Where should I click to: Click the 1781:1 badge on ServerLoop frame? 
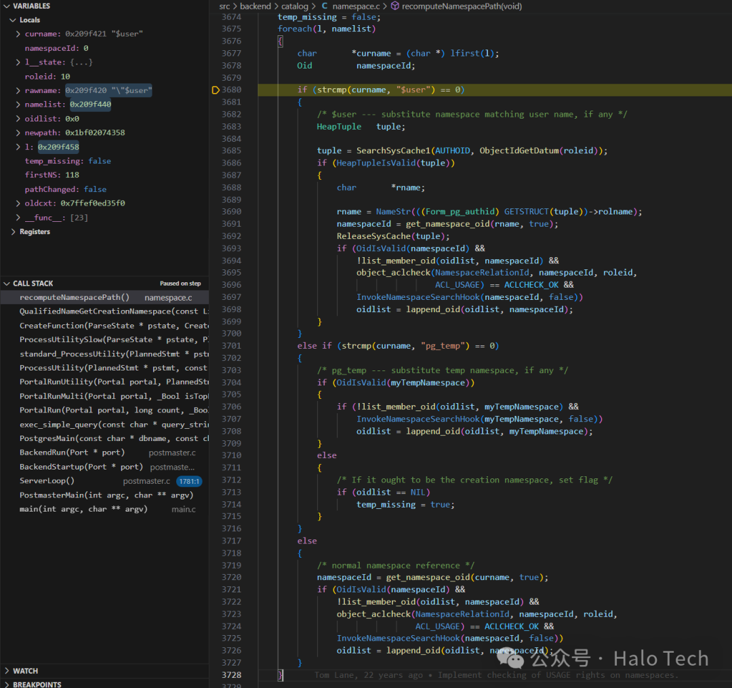pyautogui.click(x=188, y=481)
